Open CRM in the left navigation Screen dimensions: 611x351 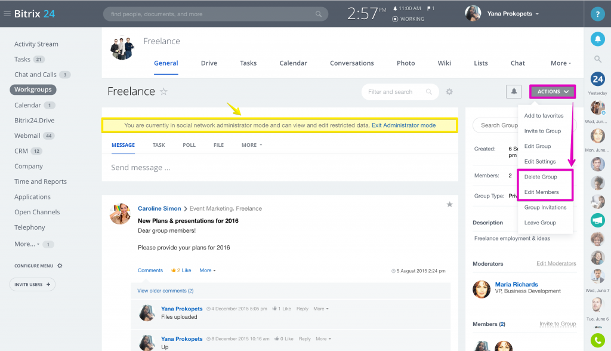pos(21,151)
